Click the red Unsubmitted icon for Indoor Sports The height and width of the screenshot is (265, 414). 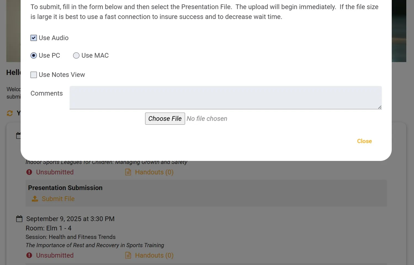(29, 172)
